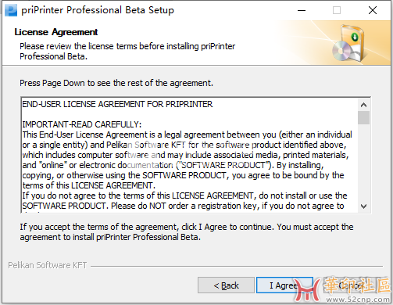Click the installer CD box icon in header
The image size is (393, 305).
pyautogui.click(x=348, y=43)
